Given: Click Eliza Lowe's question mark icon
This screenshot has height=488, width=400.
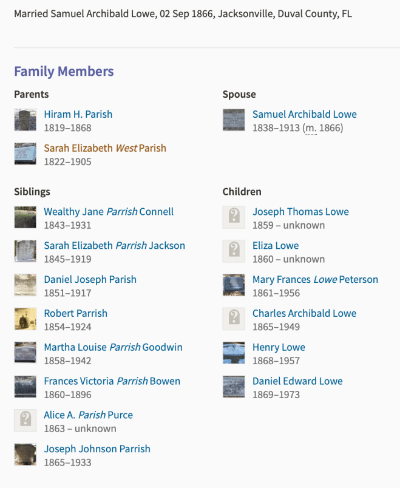Looking at the screenshot, I should (234, 251).
